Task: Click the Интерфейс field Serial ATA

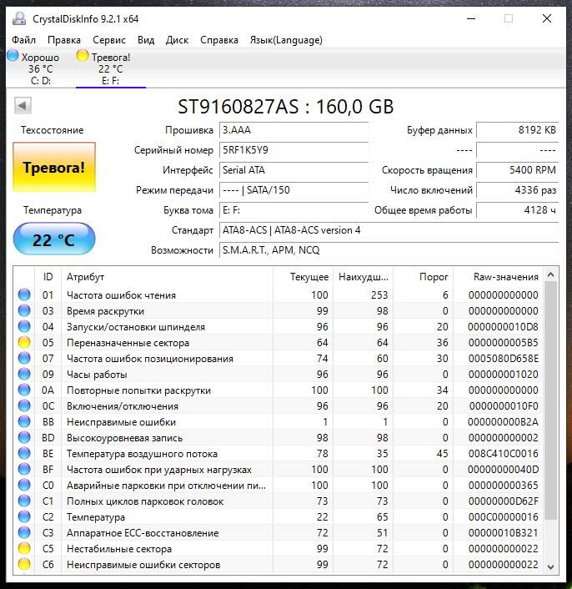Action: 294,170
